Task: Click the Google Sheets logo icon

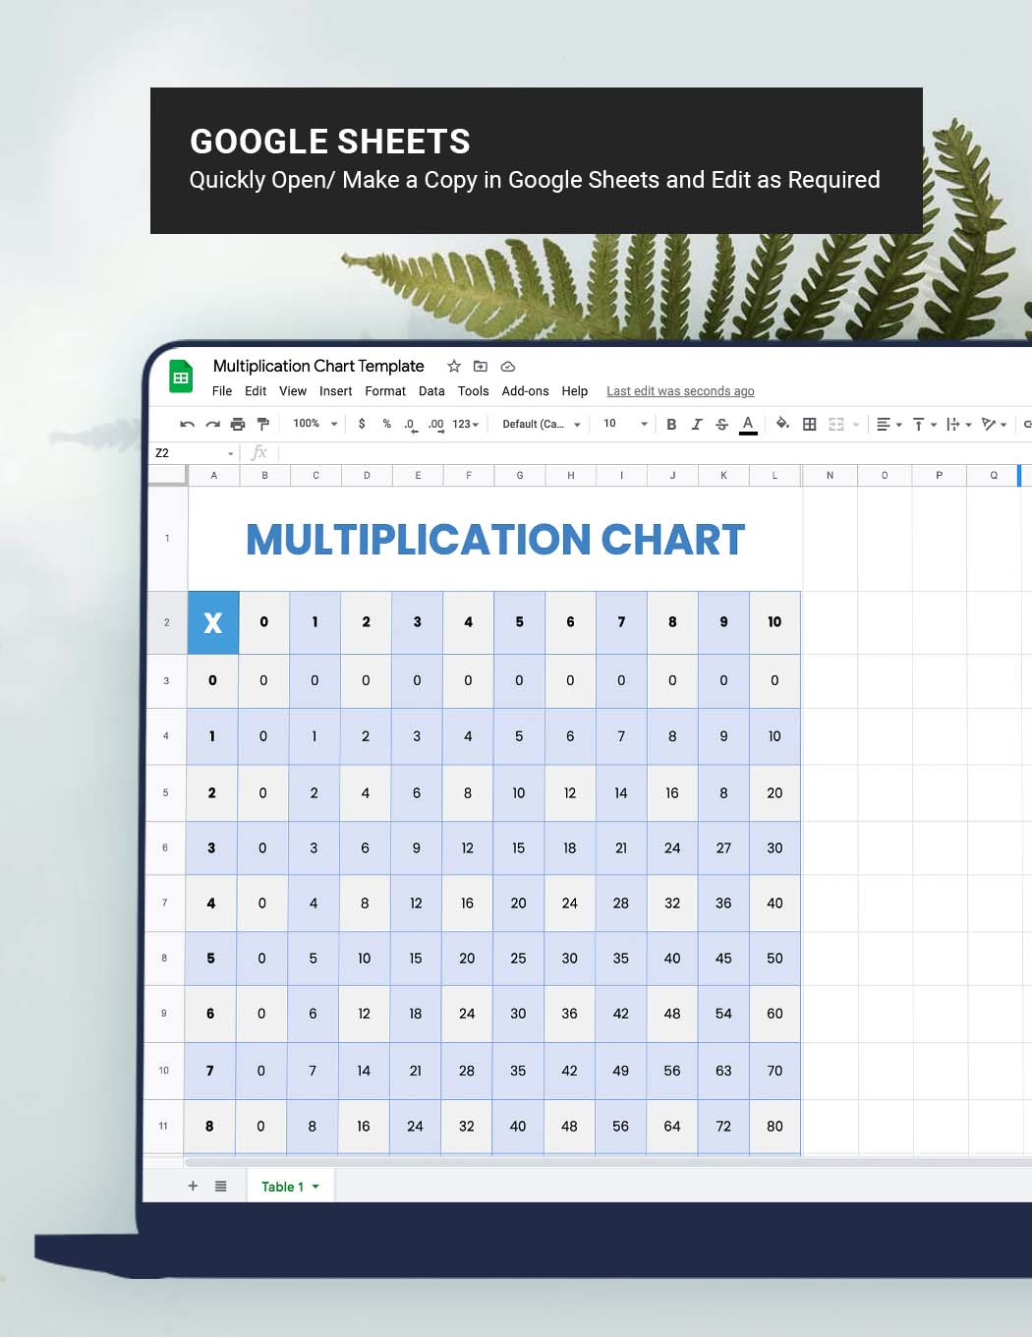Action: pos(181,376)
